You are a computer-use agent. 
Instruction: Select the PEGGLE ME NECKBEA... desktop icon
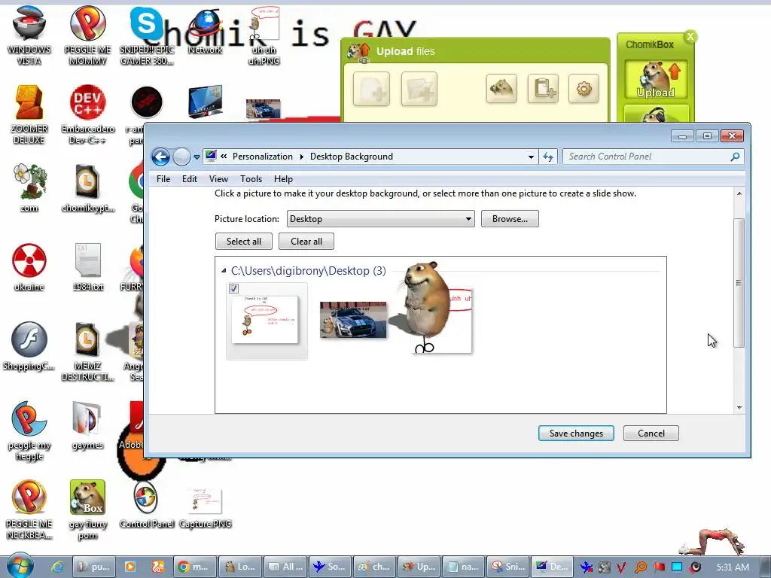[29, 510]
